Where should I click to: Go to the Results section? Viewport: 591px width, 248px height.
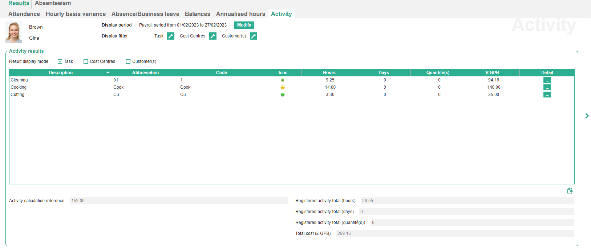pos(19,3)
